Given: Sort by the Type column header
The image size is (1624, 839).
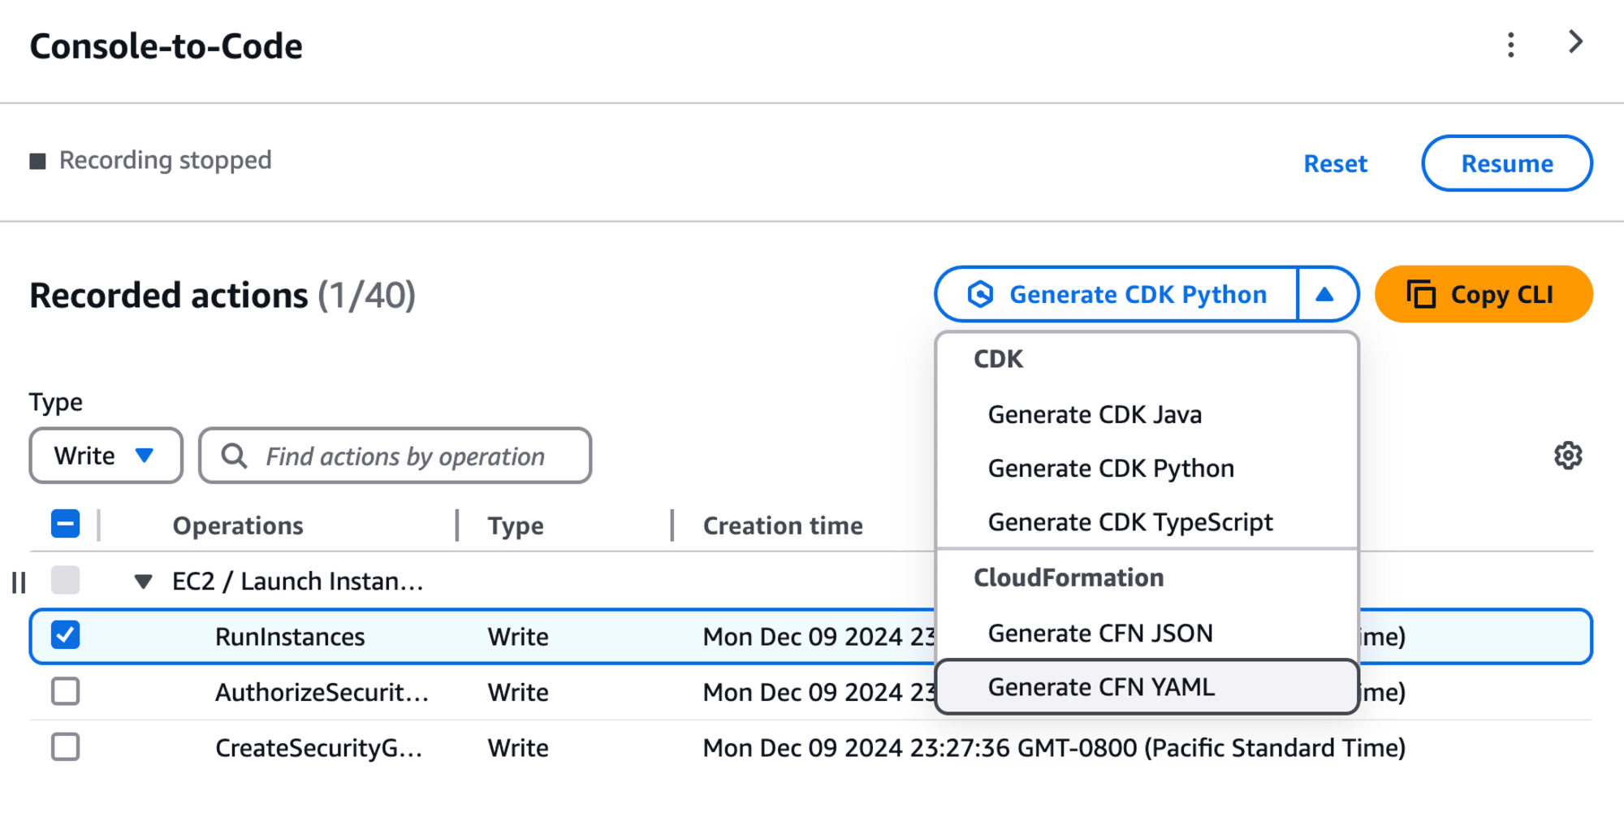Looking at the screenshot, I should click(x=515, y=525).
